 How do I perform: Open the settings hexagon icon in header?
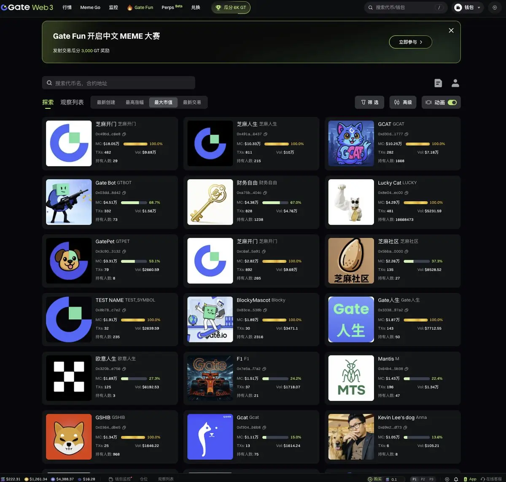coord(495,8)
